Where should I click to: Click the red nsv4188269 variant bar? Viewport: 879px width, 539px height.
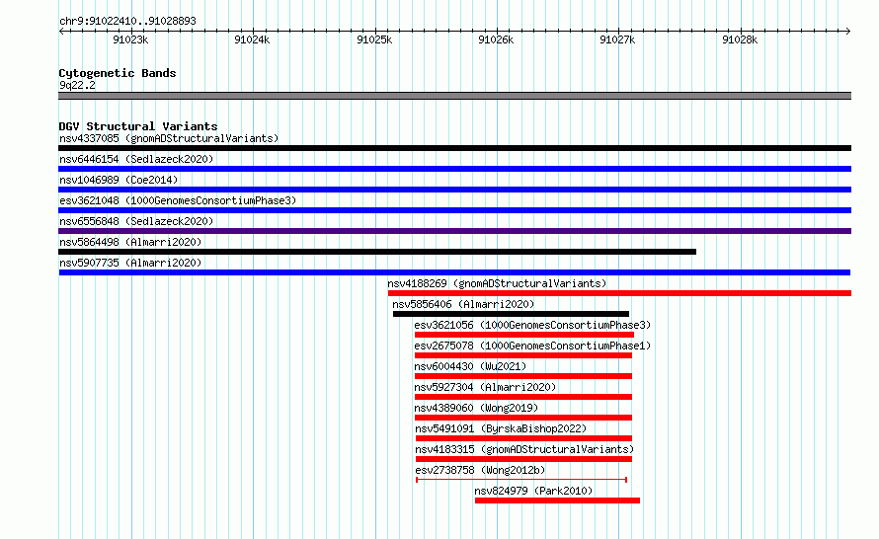619,293
